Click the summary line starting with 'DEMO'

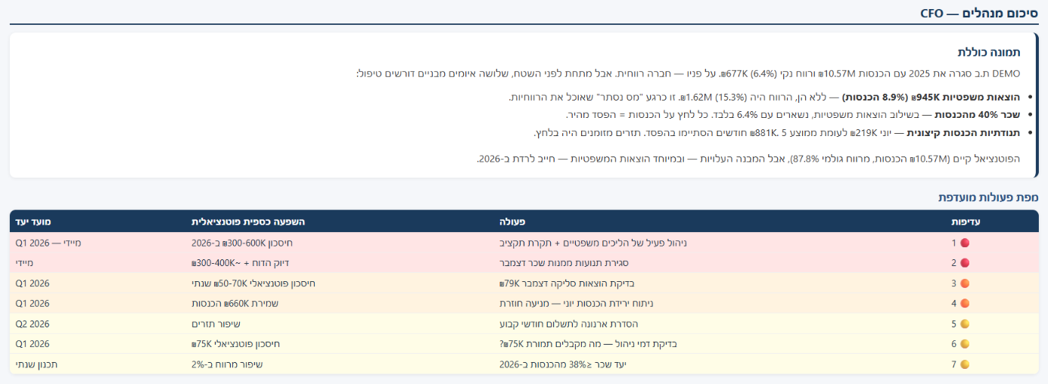tap(689, 73)
